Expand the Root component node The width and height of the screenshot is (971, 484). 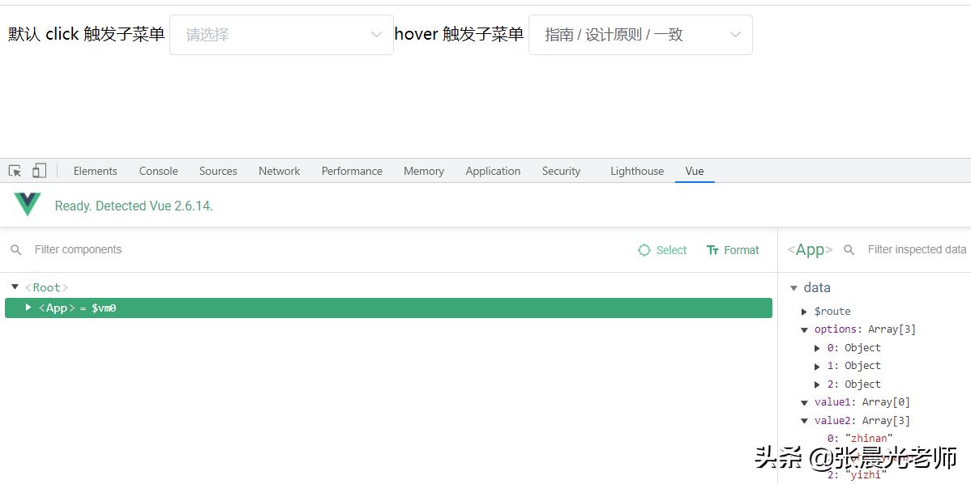tap(15, 287)
